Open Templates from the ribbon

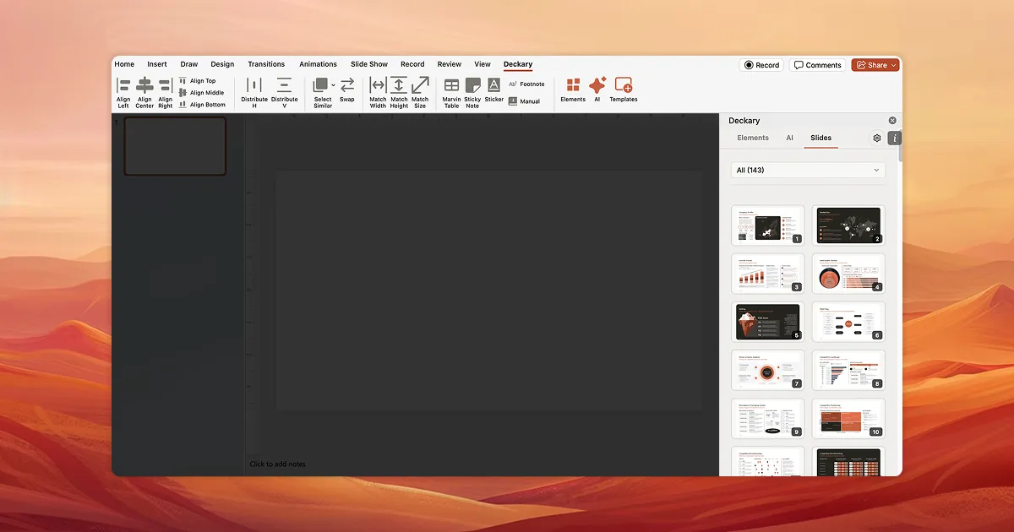tap(624, 86)
